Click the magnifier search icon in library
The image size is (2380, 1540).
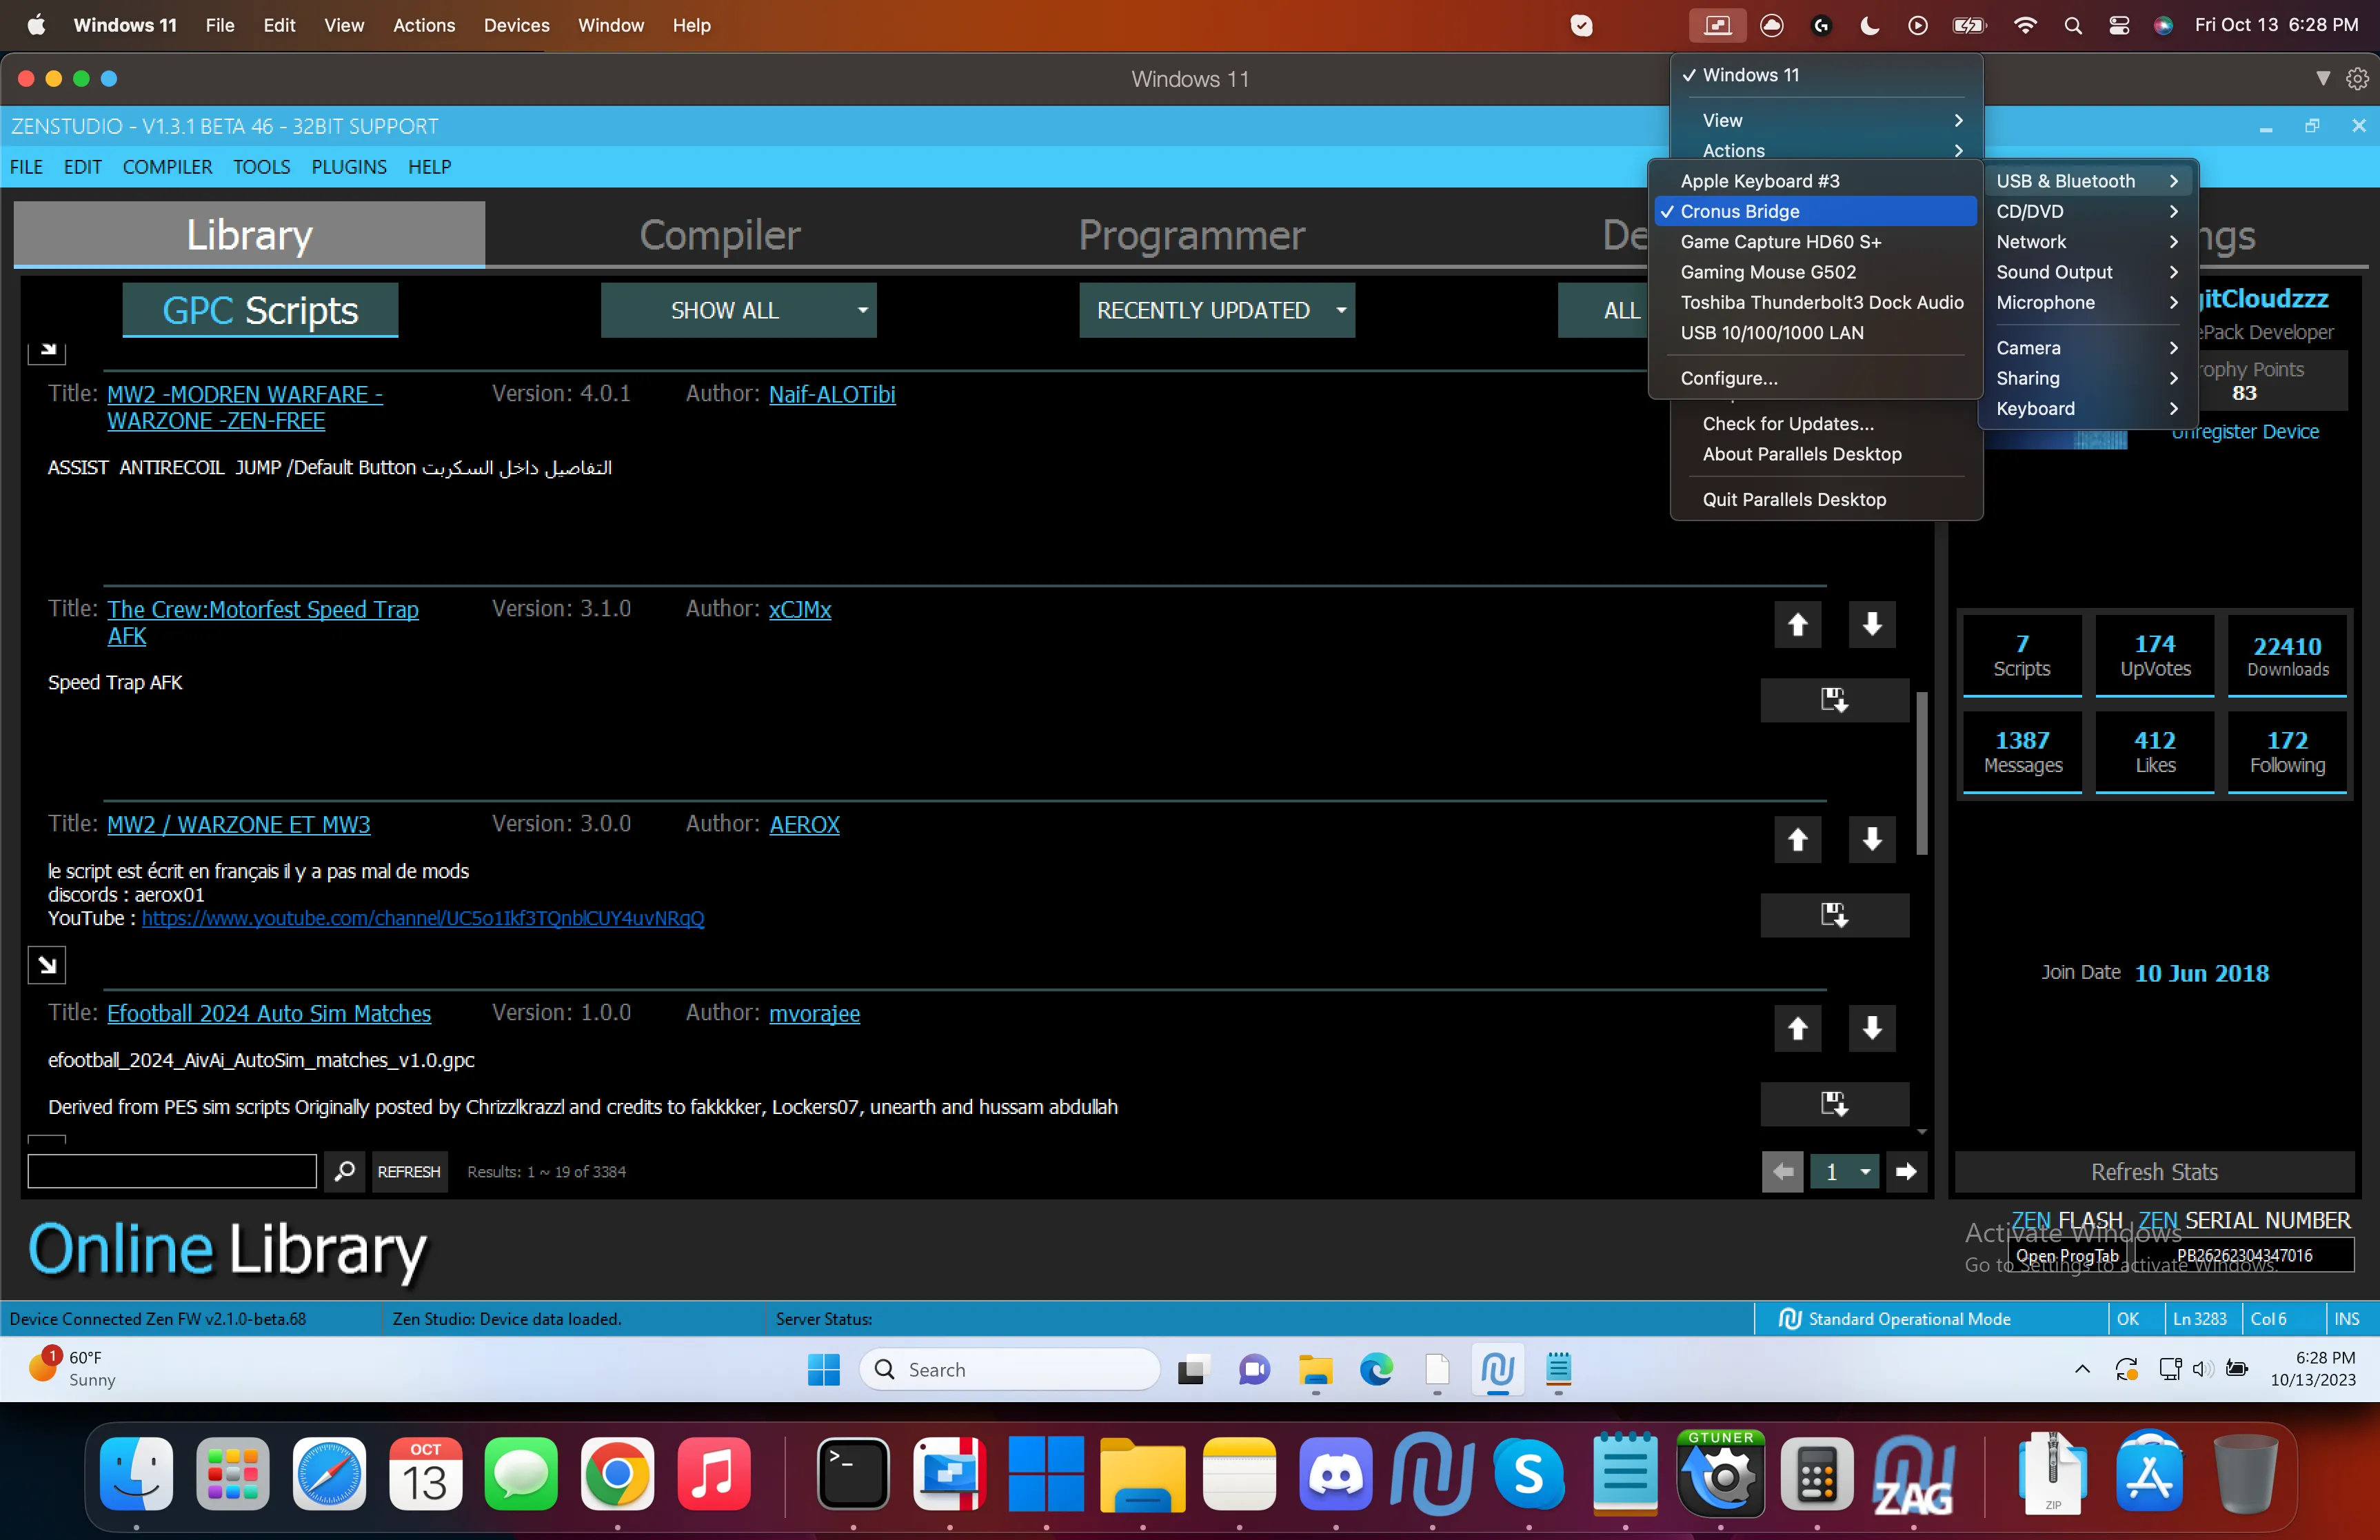coord(344,1171)
